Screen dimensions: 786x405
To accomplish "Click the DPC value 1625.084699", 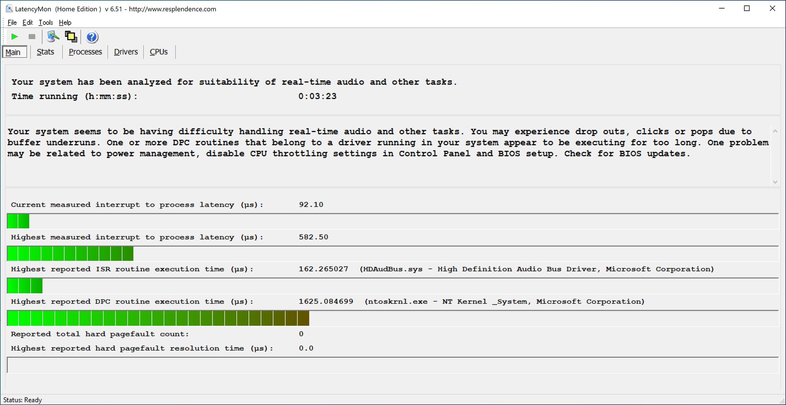I will click(326, 302).
